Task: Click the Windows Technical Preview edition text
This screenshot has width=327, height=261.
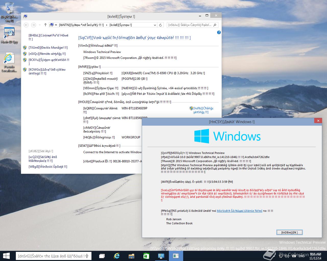Action: [102, 52]
